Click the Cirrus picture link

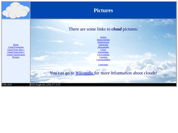point(103,50)
